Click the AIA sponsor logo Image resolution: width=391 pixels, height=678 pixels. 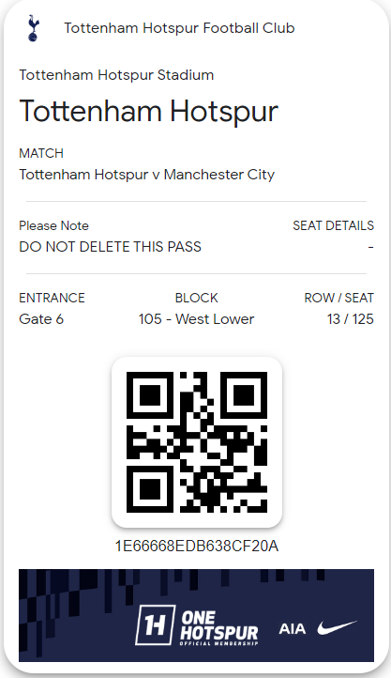pos(293,628)
